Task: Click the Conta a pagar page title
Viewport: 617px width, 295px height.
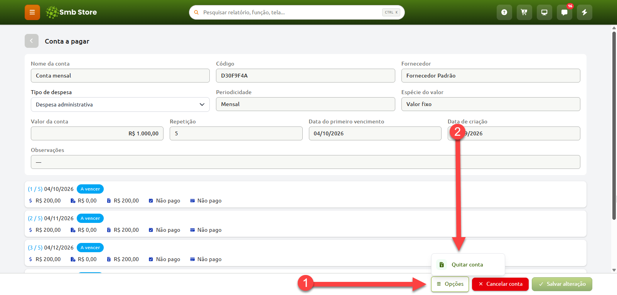Action: pyautogui.click(x=67, y=41)
